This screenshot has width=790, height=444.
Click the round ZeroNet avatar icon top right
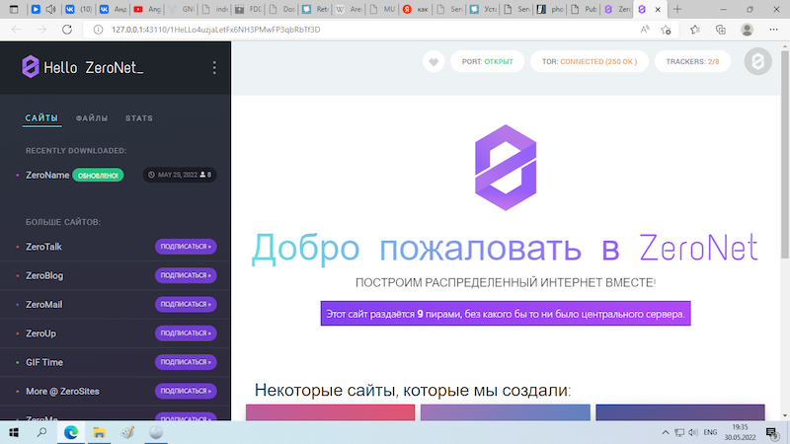coord(757,62)
